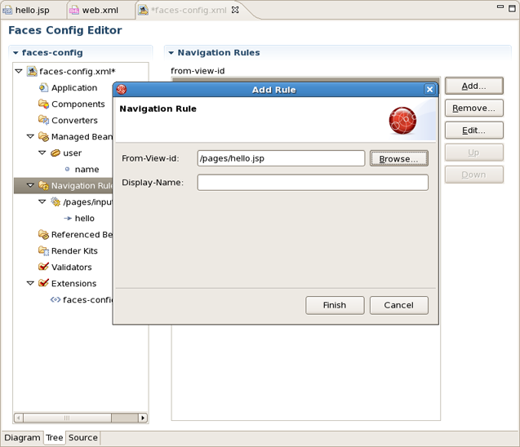Open the Source tab
Screen dimensions: 520x447
tap(83, 438)
